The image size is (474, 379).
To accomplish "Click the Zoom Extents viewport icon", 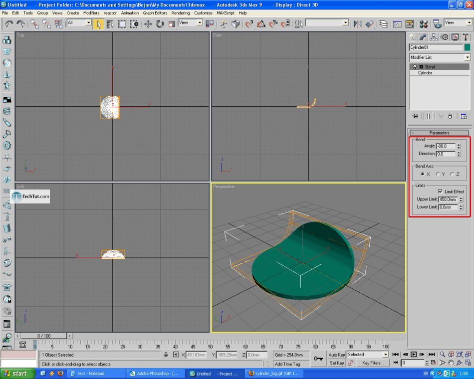I will point(460,355).
